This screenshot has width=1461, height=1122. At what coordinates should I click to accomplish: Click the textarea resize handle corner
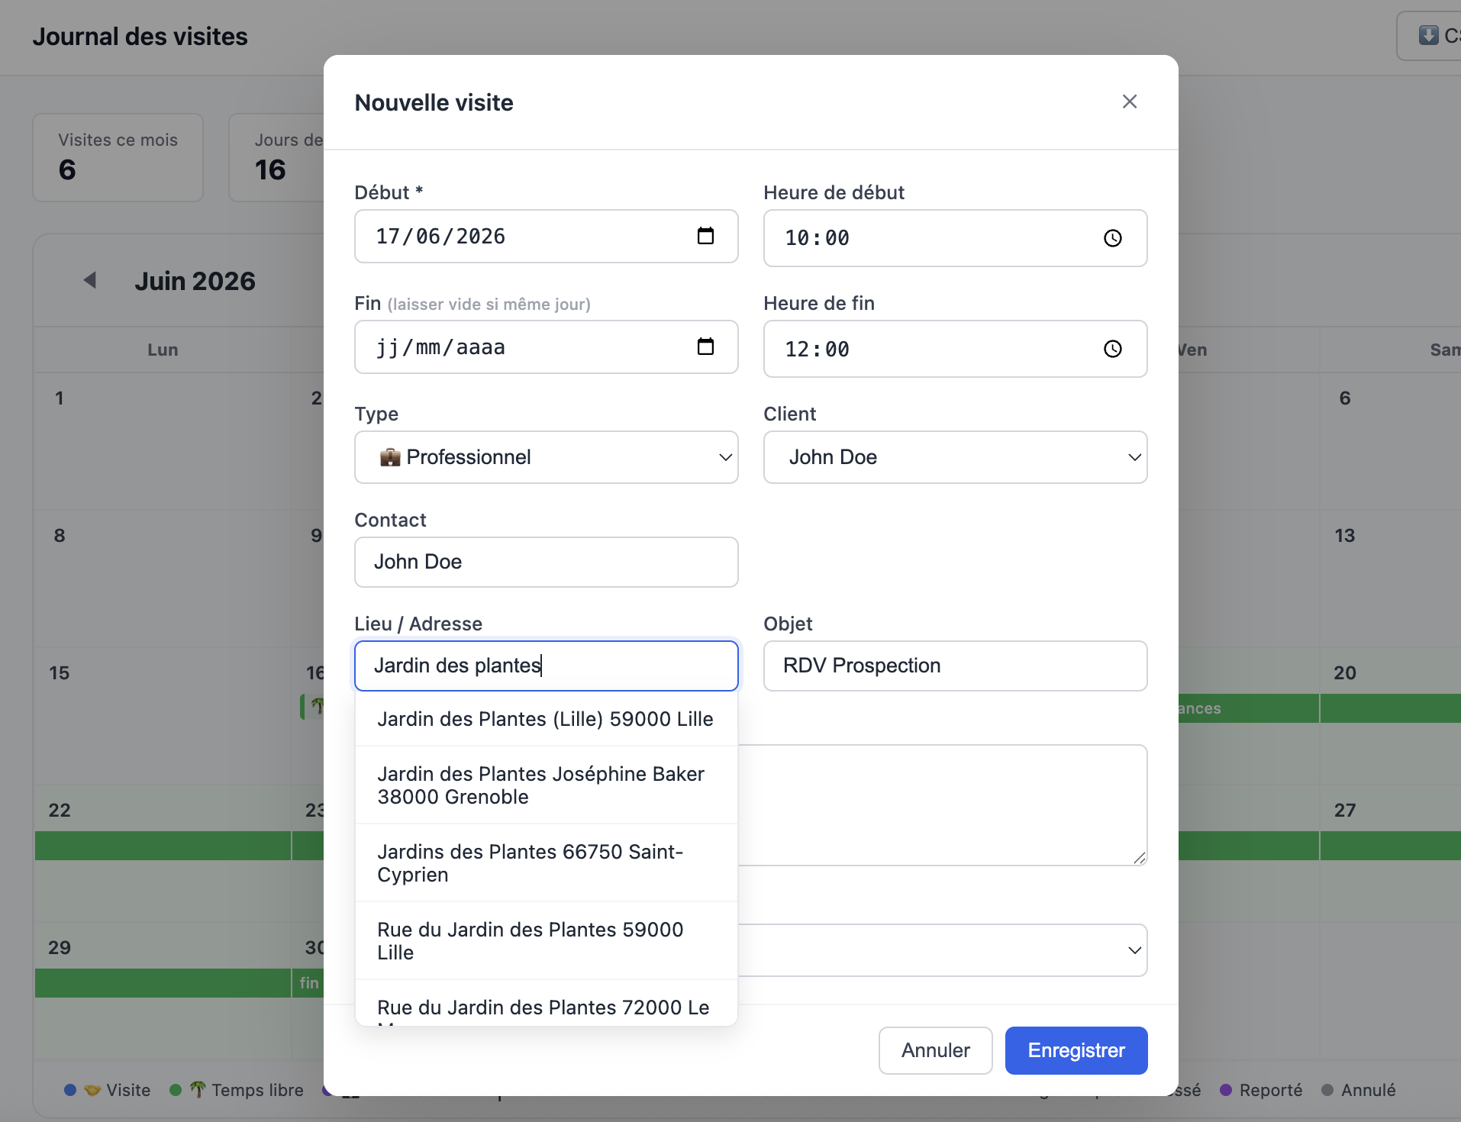pos(1140,858)
